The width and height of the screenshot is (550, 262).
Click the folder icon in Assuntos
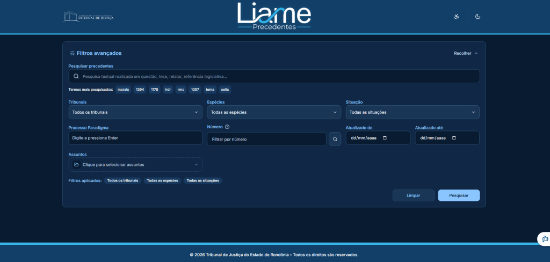[x=76, y=164]
